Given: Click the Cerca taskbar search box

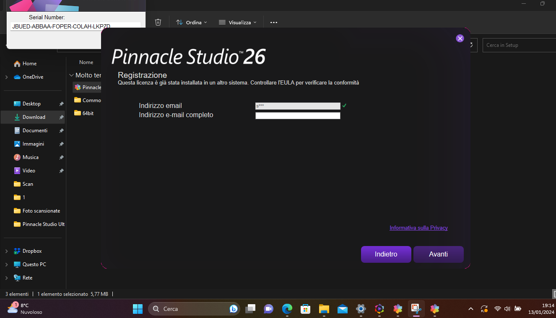Looking at the screenshot, I should (194, 309).
